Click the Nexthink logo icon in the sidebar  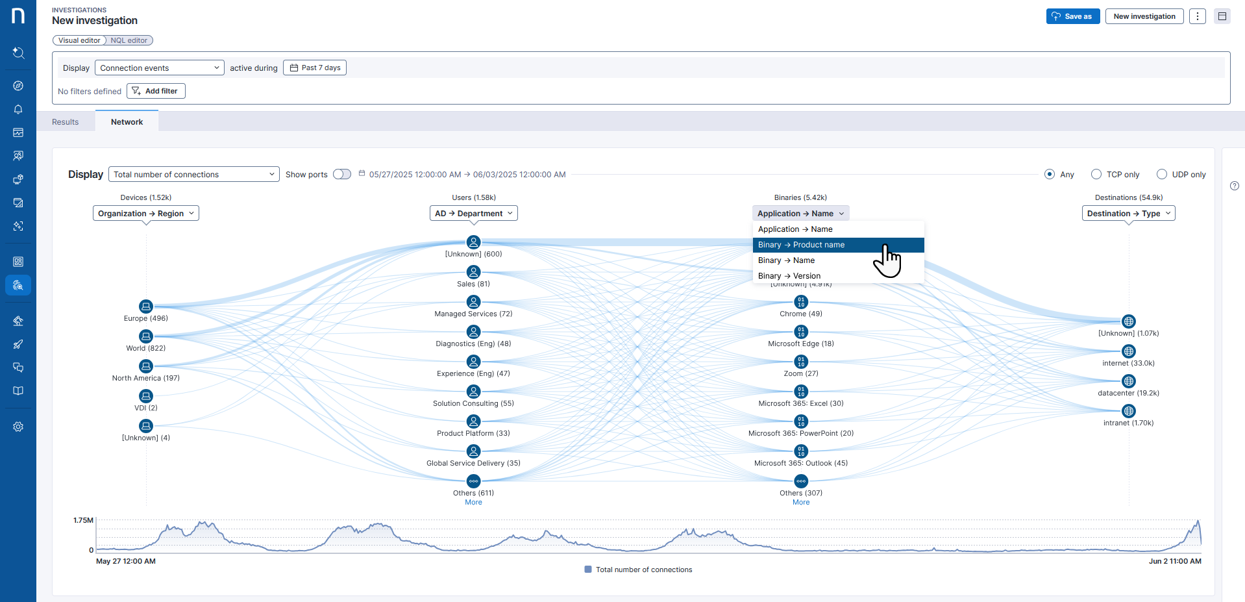point(18,16)
